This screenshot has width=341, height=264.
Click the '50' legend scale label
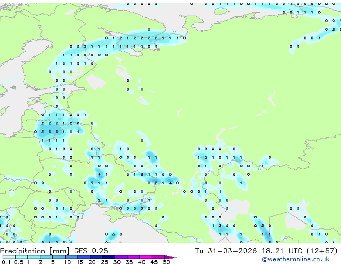(166, 262)
